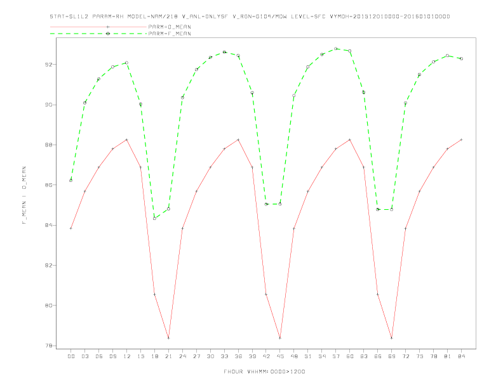Click the green dashed legend line sample for F_MEAN
This screenshot has height=388, width=503.
click(x=98, y=34)
